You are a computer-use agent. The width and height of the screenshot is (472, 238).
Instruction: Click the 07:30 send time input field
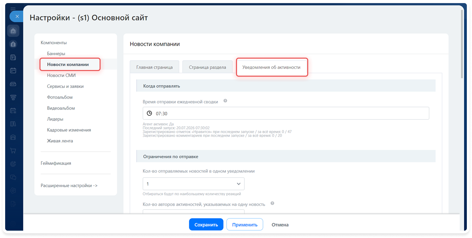[286, 113]
